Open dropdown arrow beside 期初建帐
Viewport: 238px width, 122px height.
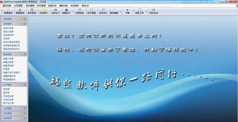120,12
